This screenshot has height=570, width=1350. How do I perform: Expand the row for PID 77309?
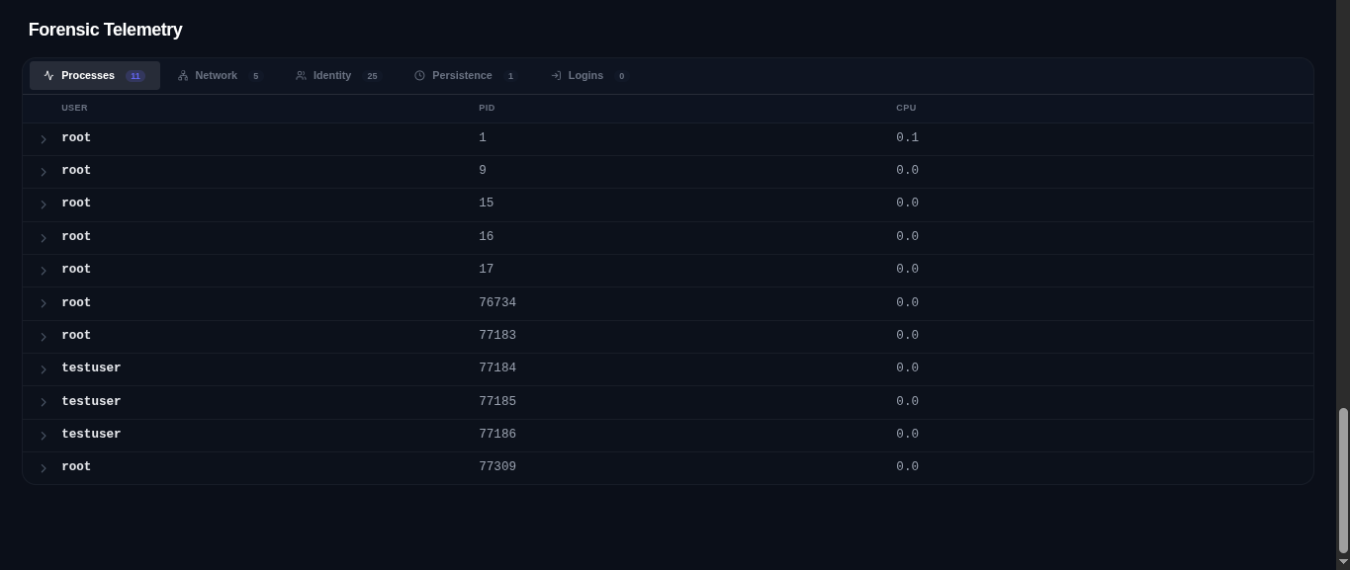point(44,468)
